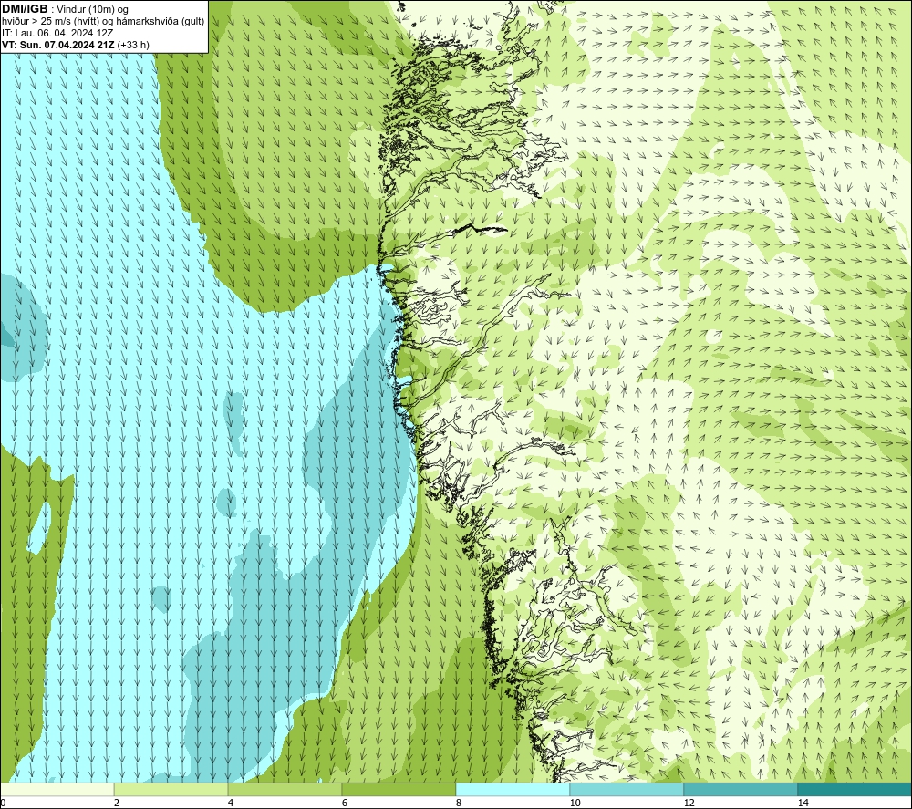The width and height of the screenshot is (912, 809).
Task: Click the 4–6 m/s green legend swatch
Action: 285,789
